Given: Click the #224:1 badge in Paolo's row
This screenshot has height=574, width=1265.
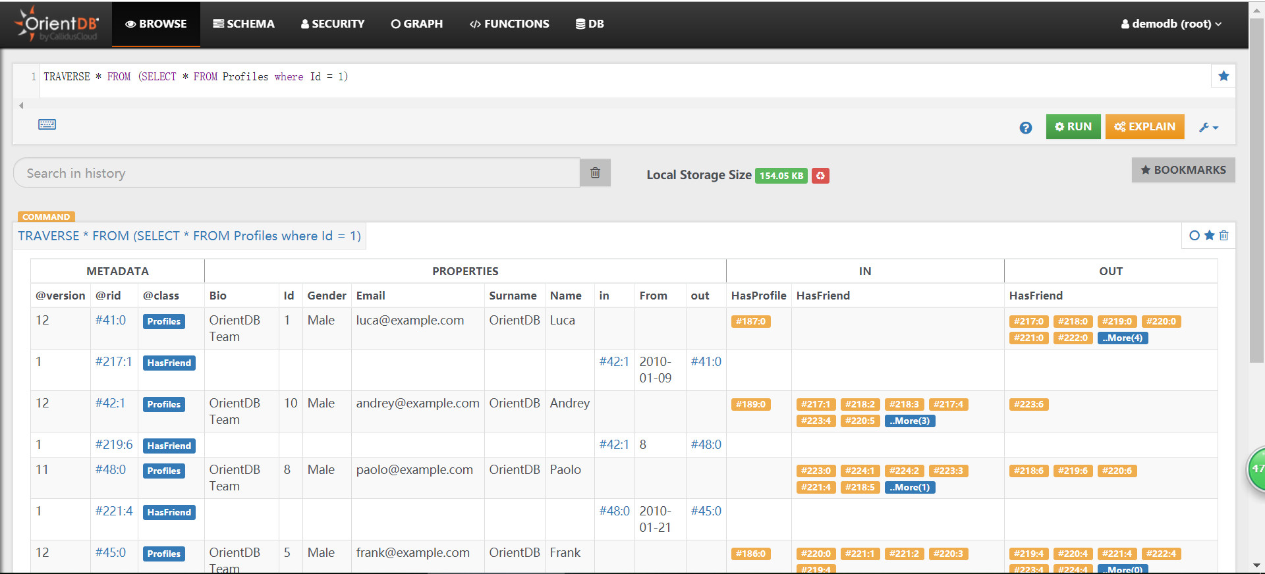Looking at the screenshot, I should (x=860, y=471).
